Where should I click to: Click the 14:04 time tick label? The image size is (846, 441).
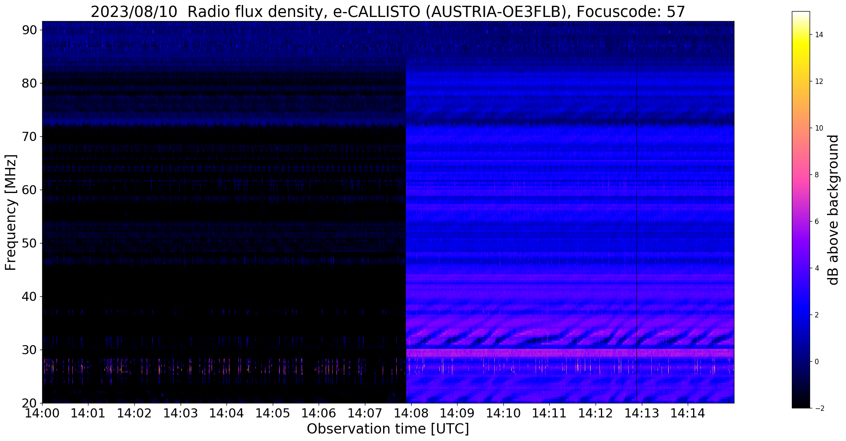point(226,412)
